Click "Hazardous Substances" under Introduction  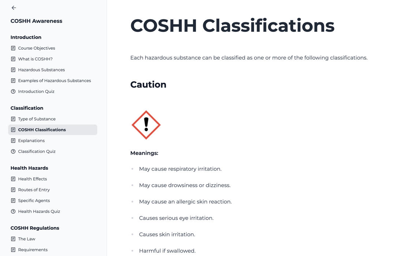(41, 69)
